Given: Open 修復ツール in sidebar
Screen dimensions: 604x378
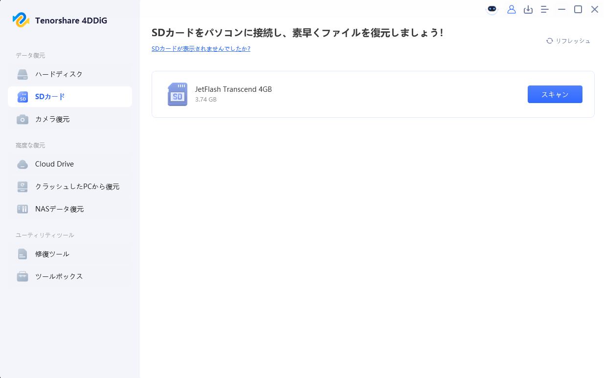Looking at the screenshot, I should tap(70, 254).
